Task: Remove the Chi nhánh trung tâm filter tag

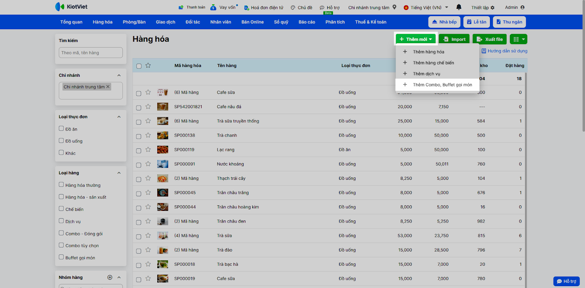Action: pyautogui.click(x=108, y=87)
